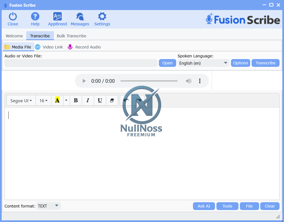This screenshot has width=284, height=222.
Task: Open audio player more options menu
Action: [x=200, y=81]
